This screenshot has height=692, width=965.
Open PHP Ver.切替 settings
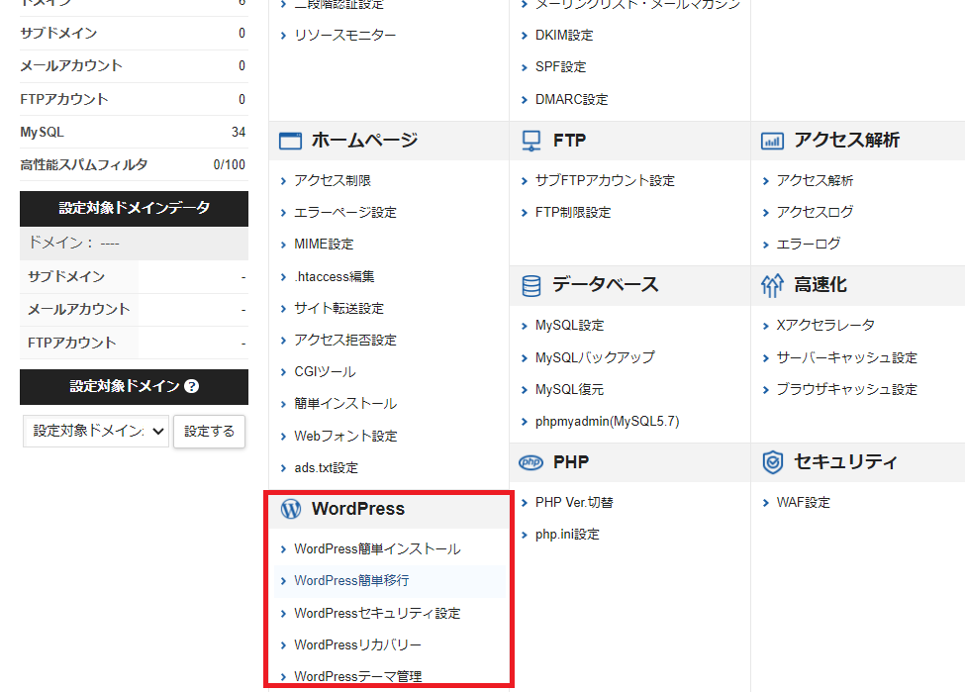(574, 503)
